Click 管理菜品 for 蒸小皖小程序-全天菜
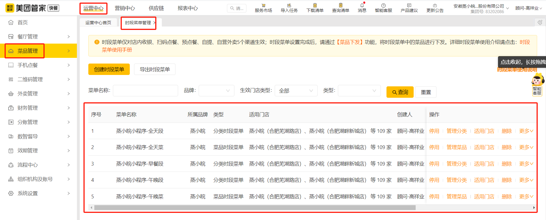Image resolution: width=546 pixels, height=220 pixels. pyautogui.click(x=457, y=147)
